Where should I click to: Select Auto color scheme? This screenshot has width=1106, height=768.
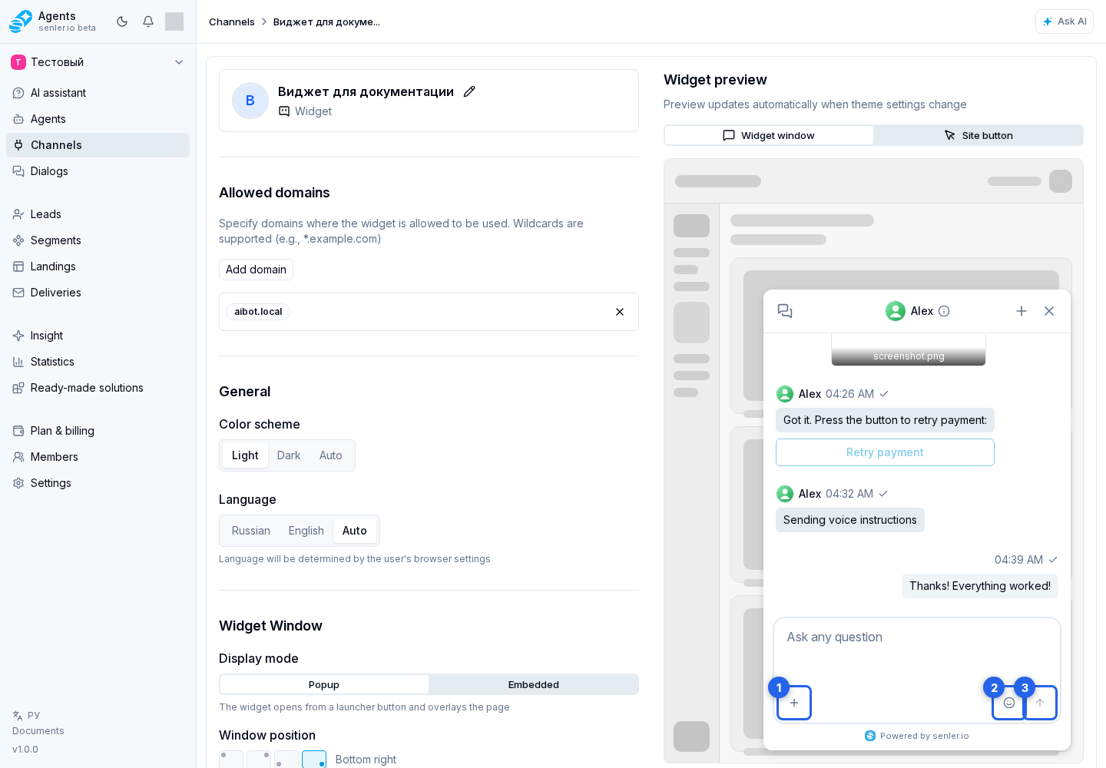coord(331,455)
